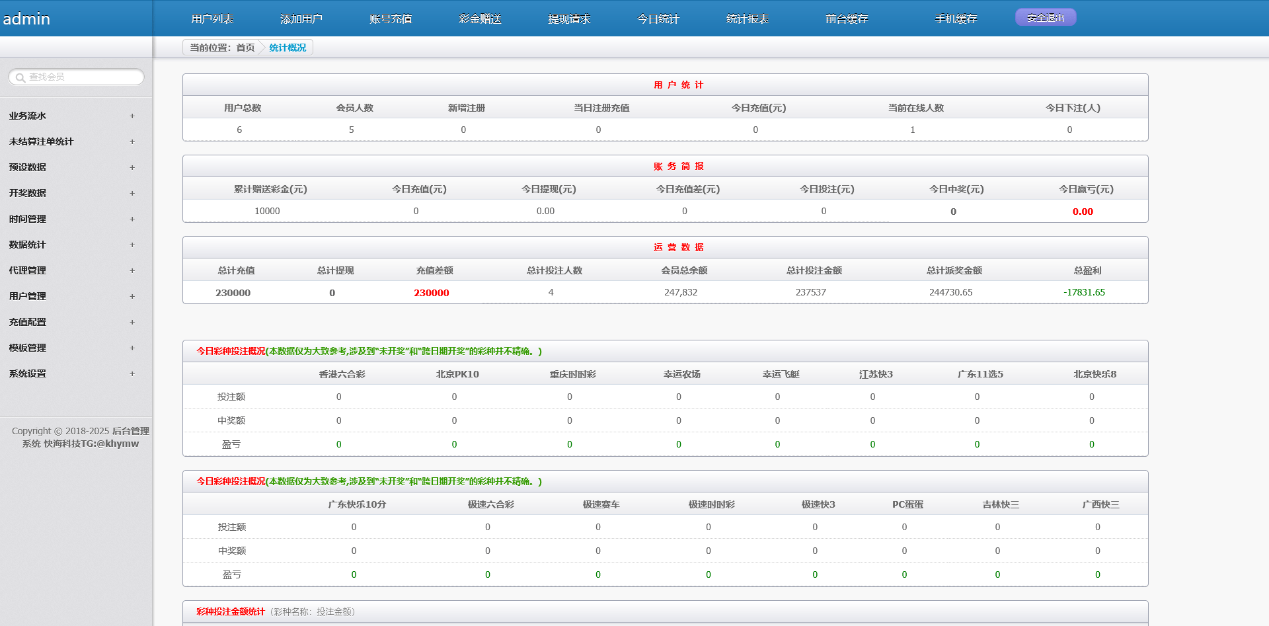This screenshot has width=1269, height=626.
Task: Click the 首页 breadcrumb link
Action: (x=245, y=48)
